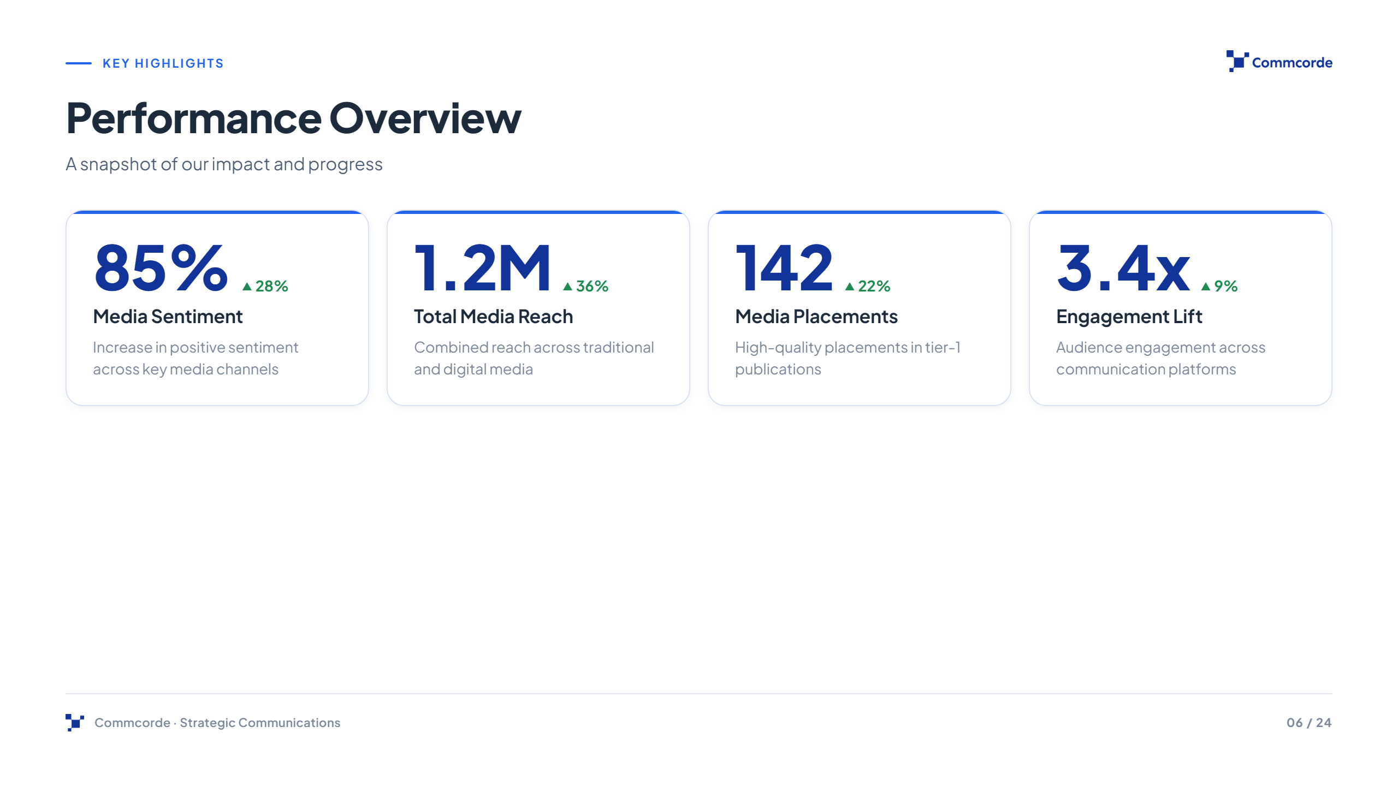Click footer text 'Commcorde · Strategic Communications'
Image resolution: width=1398 pixels, height=786 pixels.
pyautogui.click(x=217, y=723)
